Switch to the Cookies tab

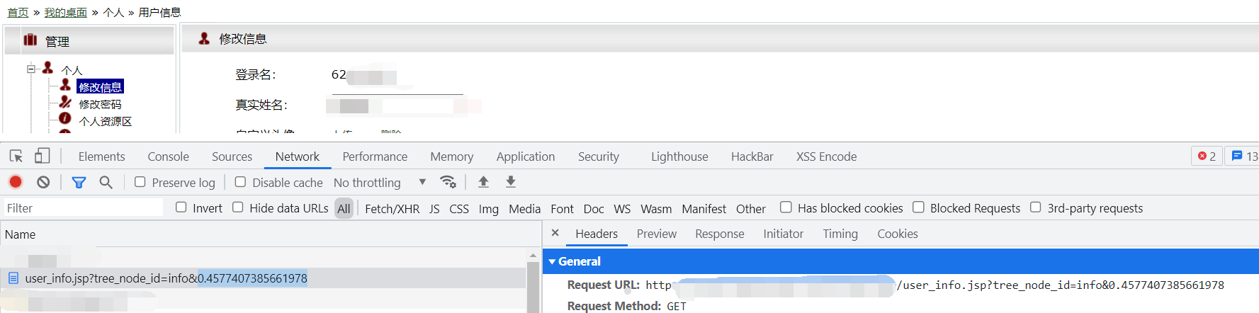[x=897, y=233]
